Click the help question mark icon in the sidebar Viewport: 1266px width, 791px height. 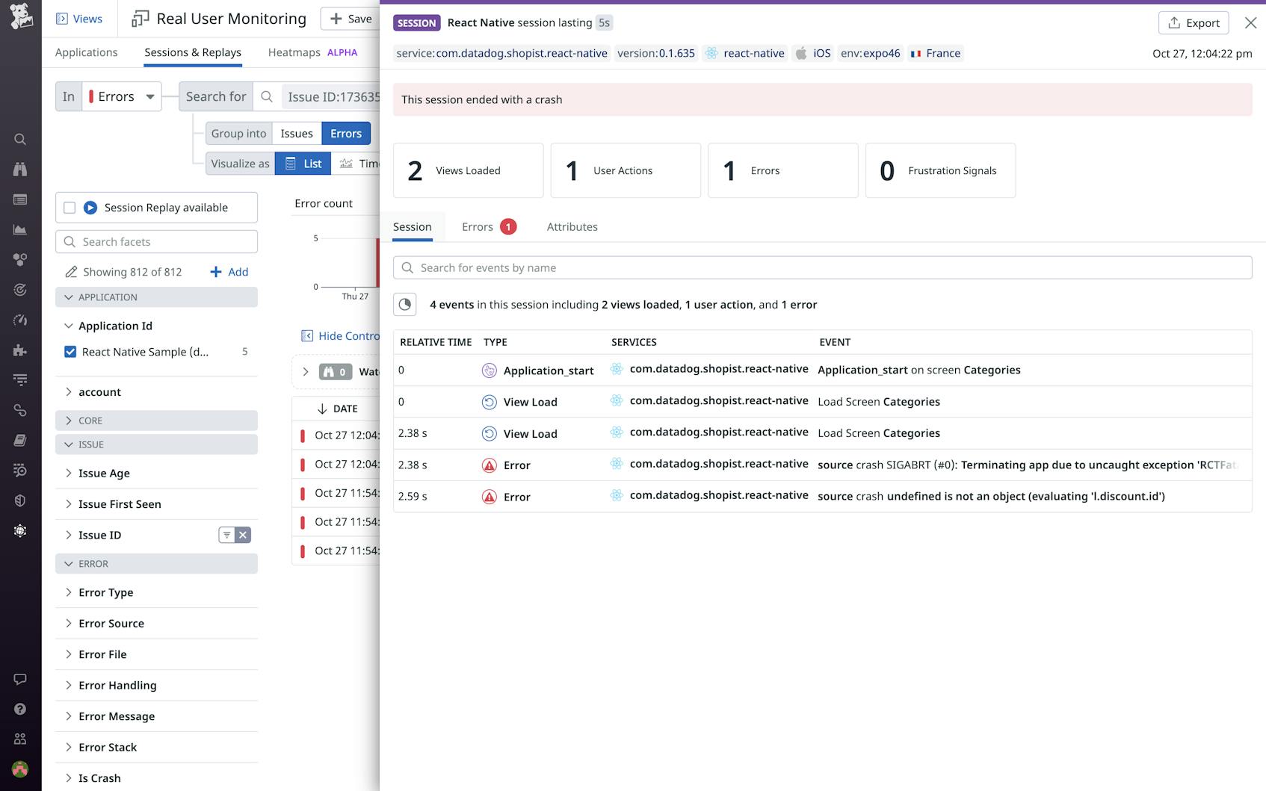tap(20, 709)
